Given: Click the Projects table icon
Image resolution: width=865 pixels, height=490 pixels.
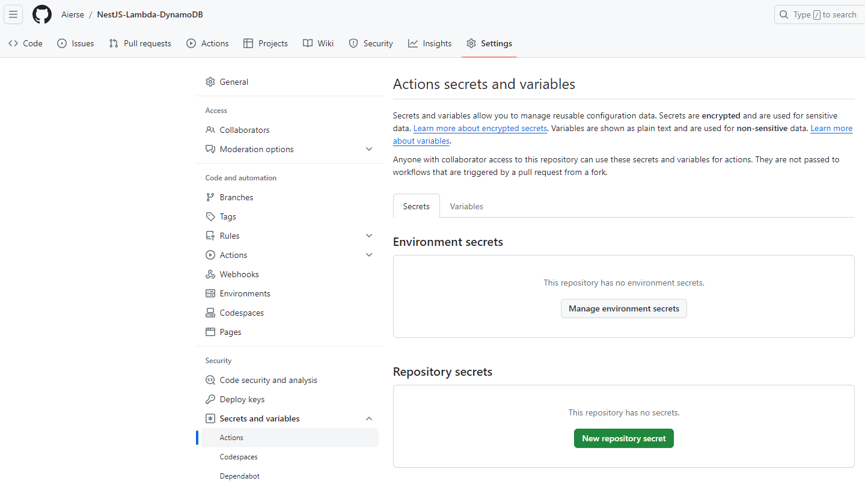Looking at the screenshot, I should [x=248, y=43].
